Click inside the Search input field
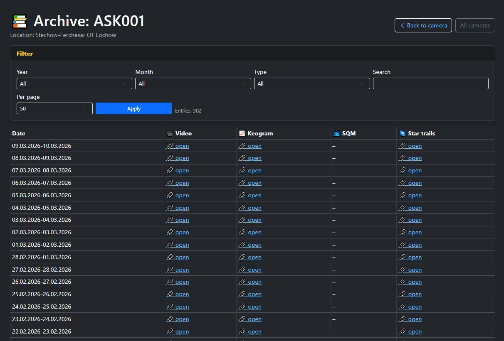 point(430,83)
